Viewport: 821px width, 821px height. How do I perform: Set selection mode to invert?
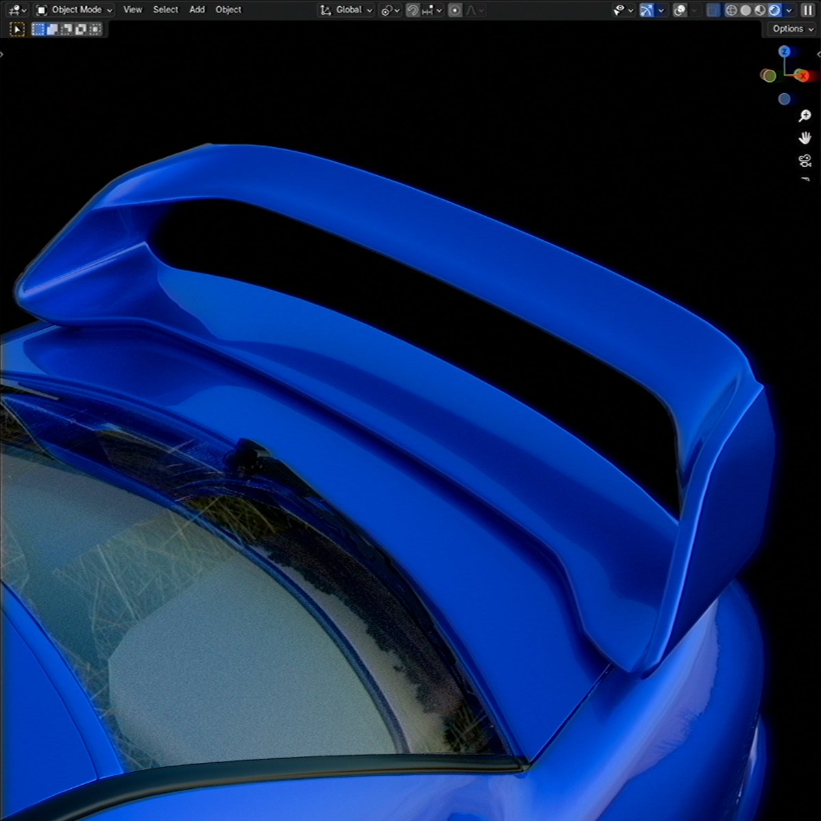(x=81, y=29)
